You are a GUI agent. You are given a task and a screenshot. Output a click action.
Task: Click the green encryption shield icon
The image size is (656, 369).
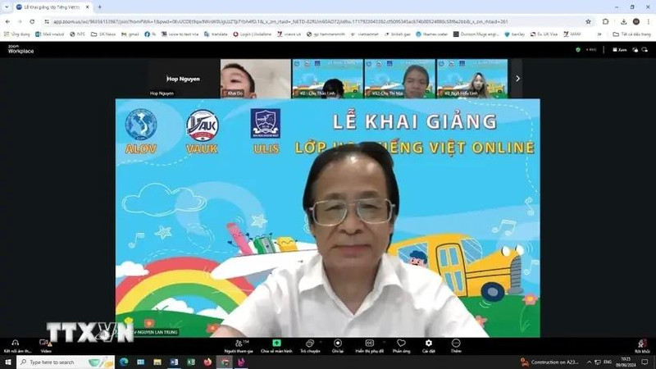(578, 50)
